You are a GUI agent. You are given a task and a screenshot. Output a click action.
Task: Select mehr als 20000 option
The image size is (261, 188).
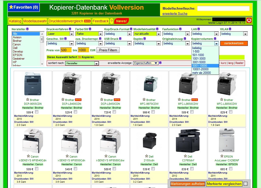click(205, 73)
